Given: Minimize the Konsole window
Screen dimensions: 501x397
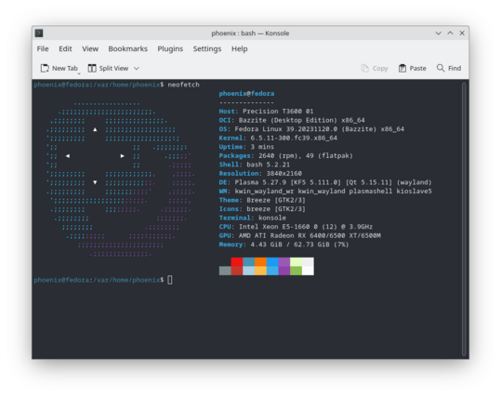Looking at the screenshot, I should click(x=439, y=33).
